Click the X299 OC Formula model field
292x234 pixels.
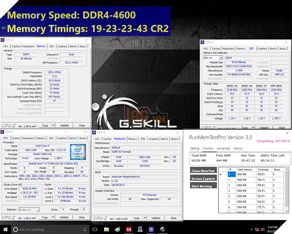point(133,152)
